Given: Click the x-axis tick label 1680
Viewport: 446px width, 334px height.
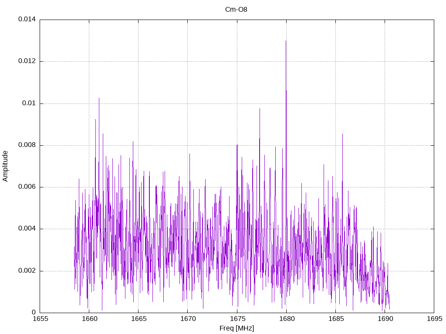Looking at the screenshot, I should (287, 319).
